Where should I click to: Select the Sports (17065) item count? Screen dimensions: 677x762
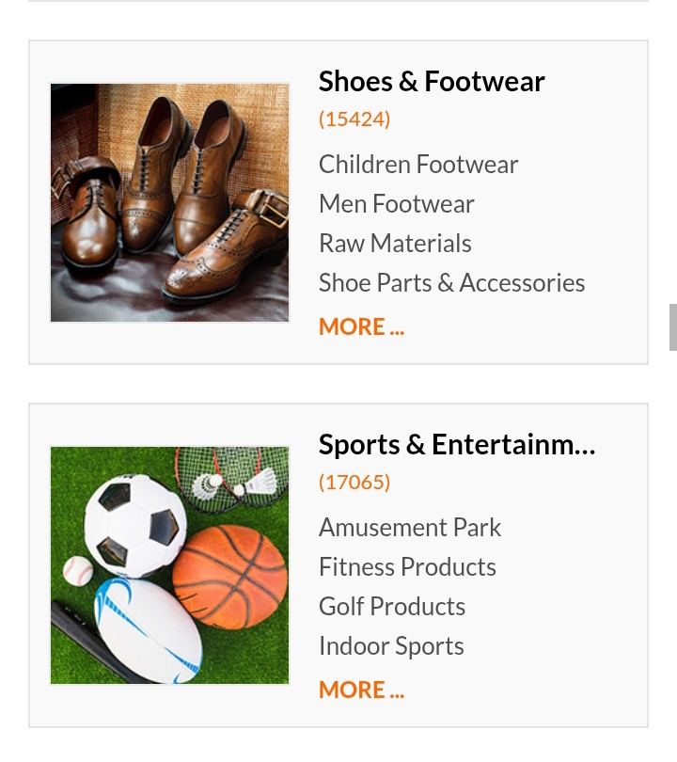tap(354, 483)
